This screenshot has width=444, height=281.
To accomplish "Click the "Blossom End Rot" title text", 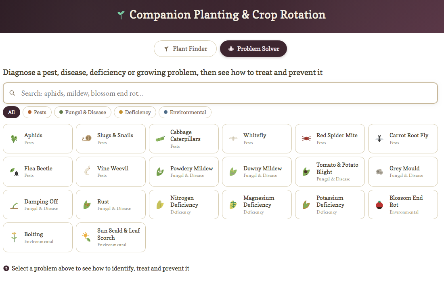I will click(406, 201).
